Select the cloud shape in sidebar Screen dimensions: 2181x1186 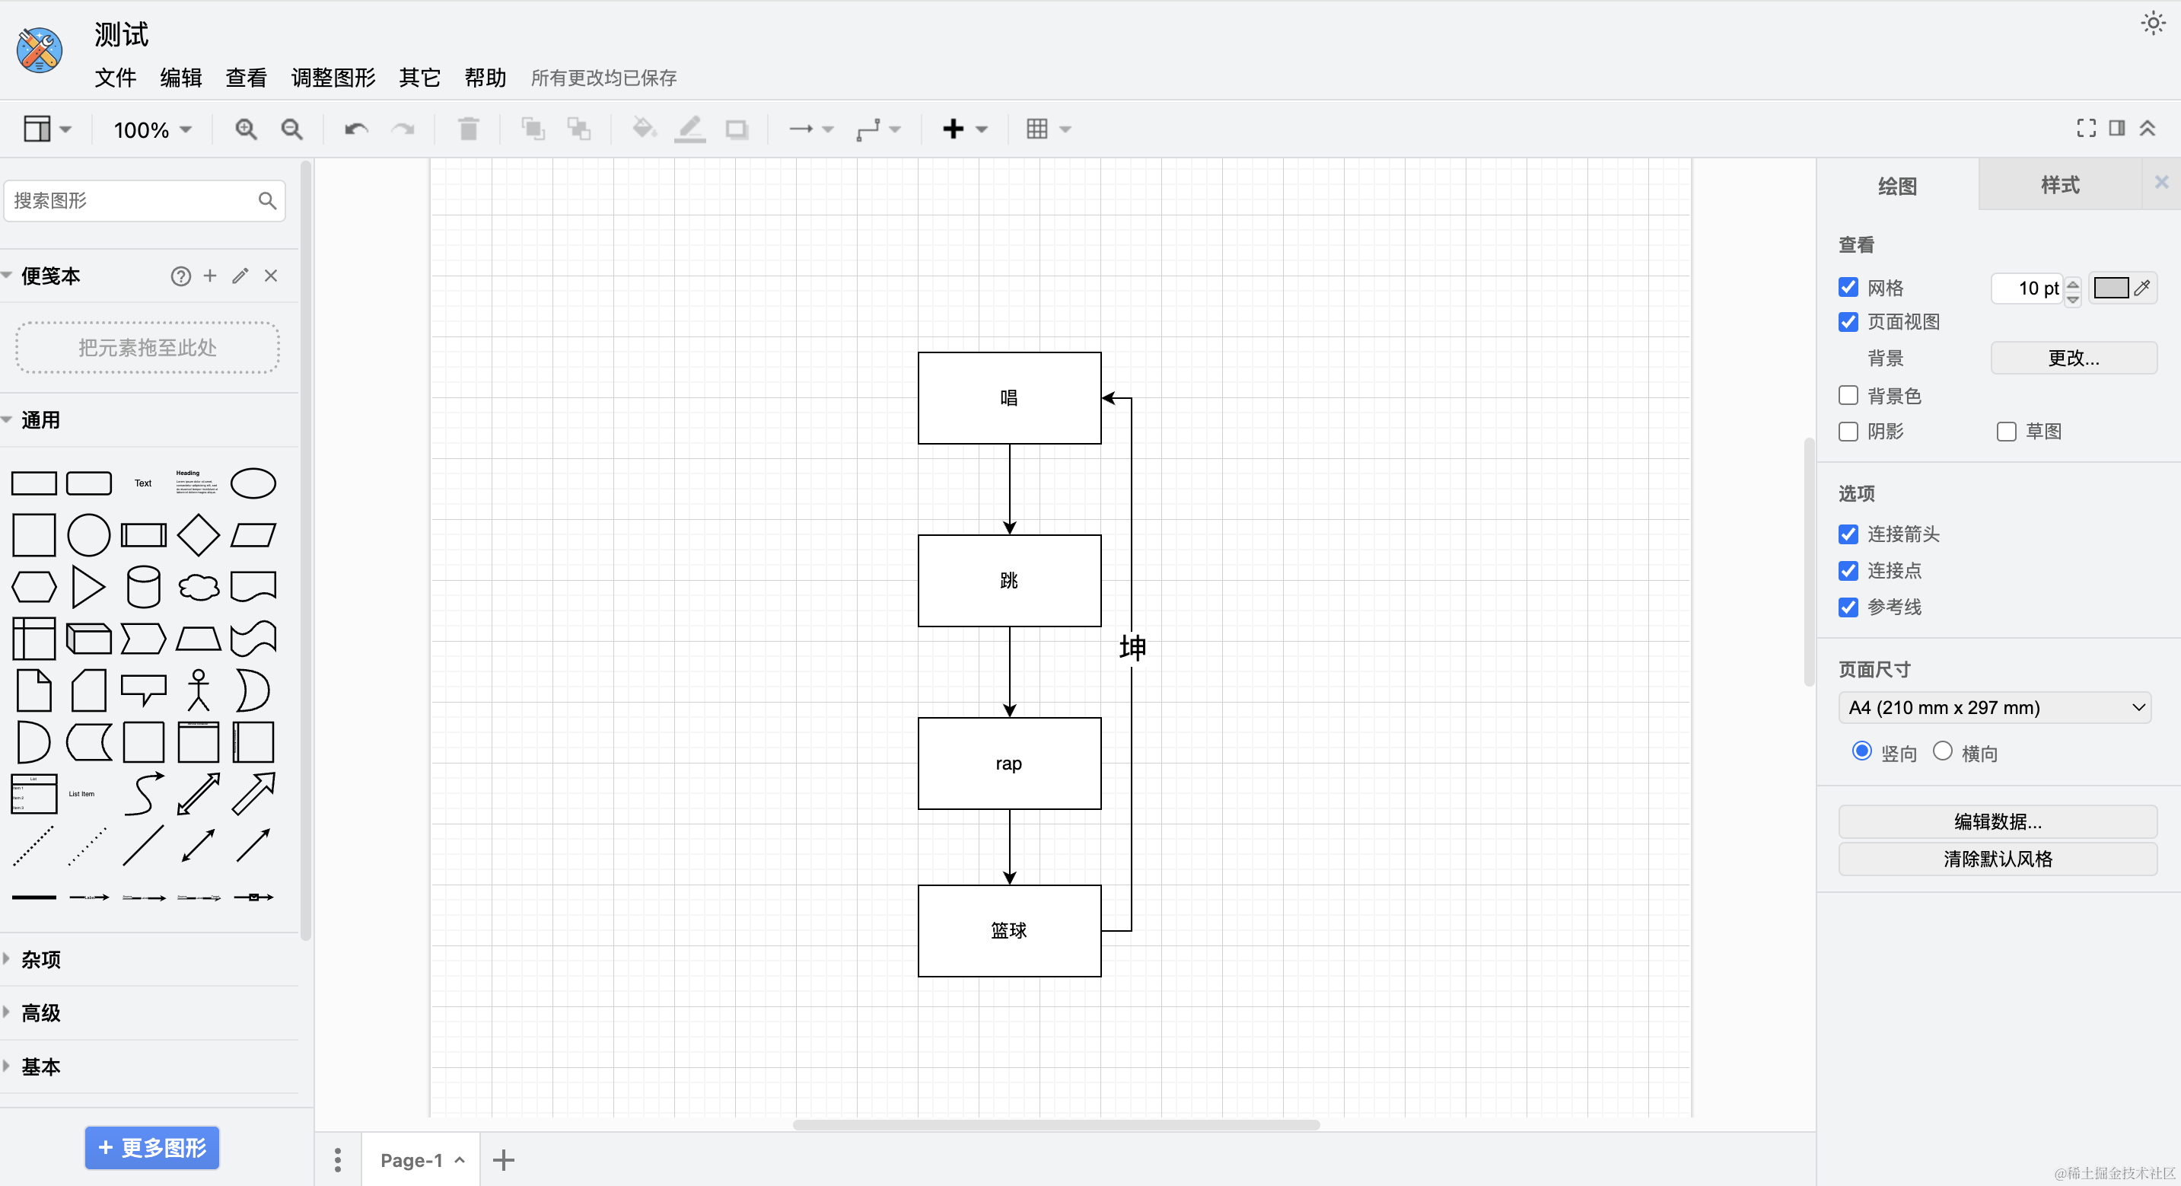click(198, 586)
